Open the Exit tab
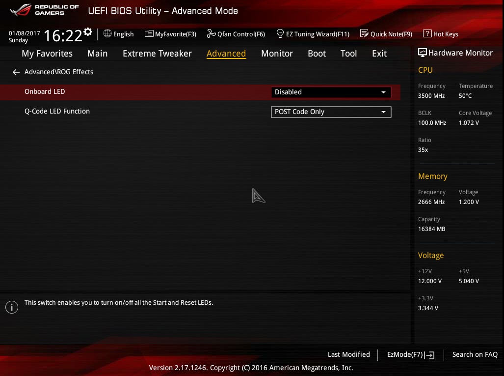This screenshot has height=376, width=504. point(379,54)
